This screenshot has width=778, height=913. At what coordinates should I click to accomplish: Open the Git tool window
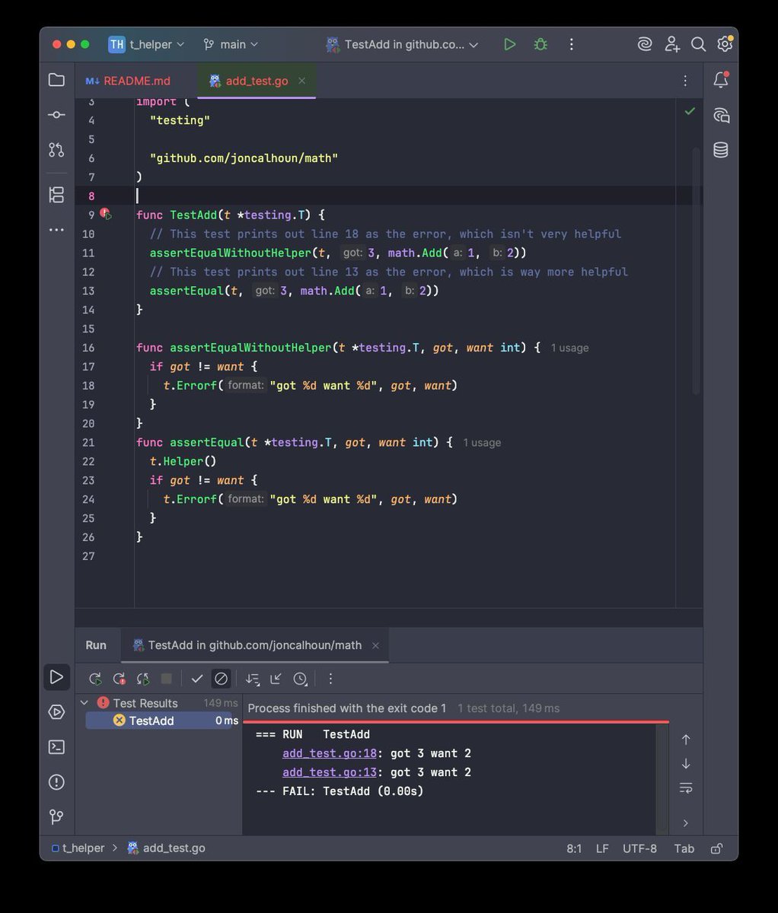click(x=56, y=817)
